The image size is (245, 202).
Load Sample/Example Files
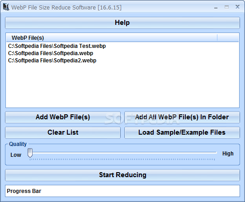(182, 132)
